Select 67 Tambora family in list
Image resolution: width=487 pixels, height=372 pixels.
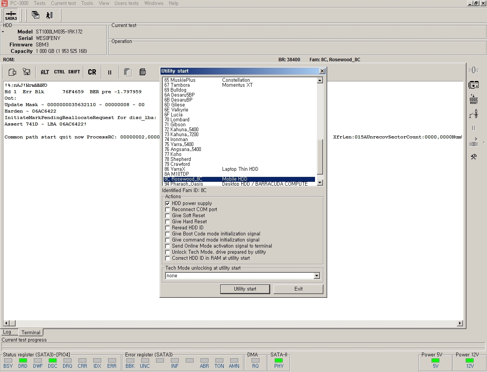coord(239,85)
